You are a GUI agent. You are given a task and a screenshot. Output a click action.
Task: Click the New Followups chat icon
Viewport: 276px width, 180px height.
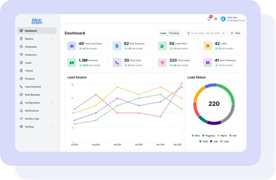208,63
